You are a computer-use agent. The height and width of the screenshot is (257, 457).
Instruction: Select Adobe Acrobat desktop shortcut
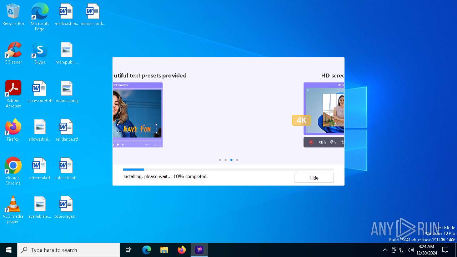click(x=13, y=94)
